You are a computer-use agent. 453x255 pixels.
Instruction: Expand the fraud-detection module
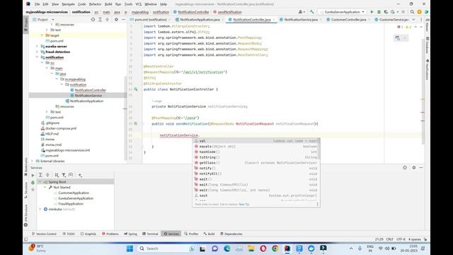(x=38, y=52)
